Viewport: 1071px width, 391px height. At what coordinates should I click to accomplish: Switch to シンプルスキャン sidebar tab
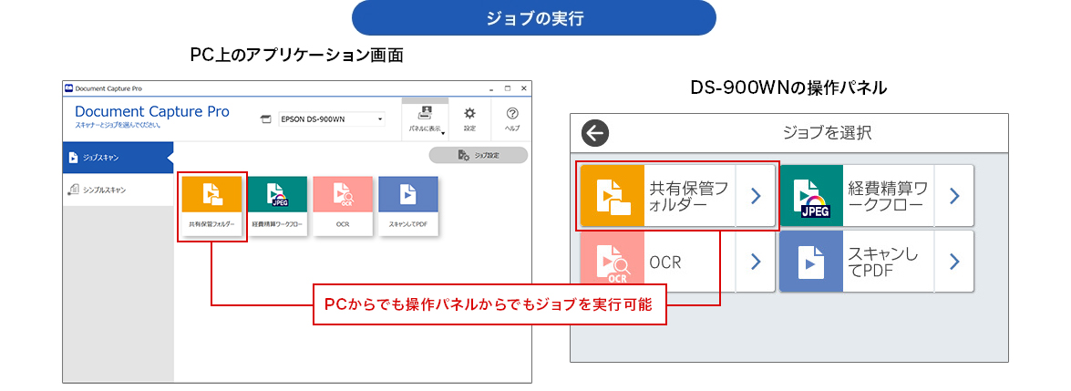point(118,190)
